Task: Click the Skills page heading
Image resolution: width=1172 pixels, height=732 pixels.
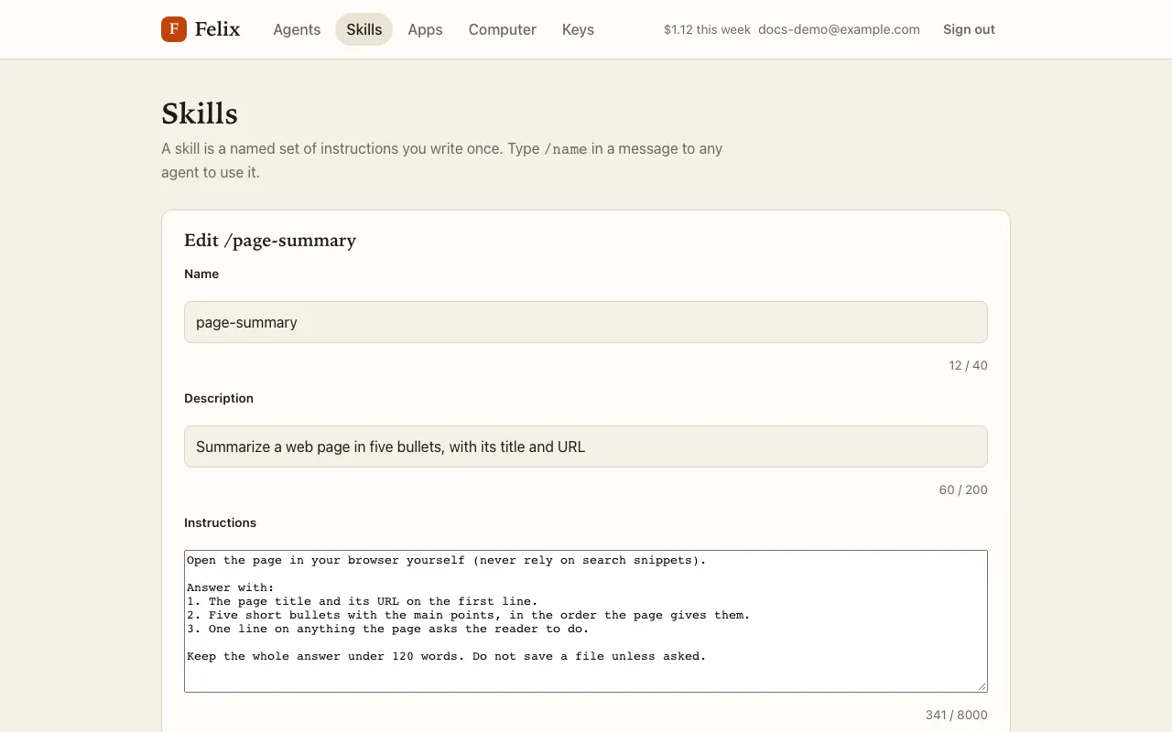Action: [x=200, y=114]
